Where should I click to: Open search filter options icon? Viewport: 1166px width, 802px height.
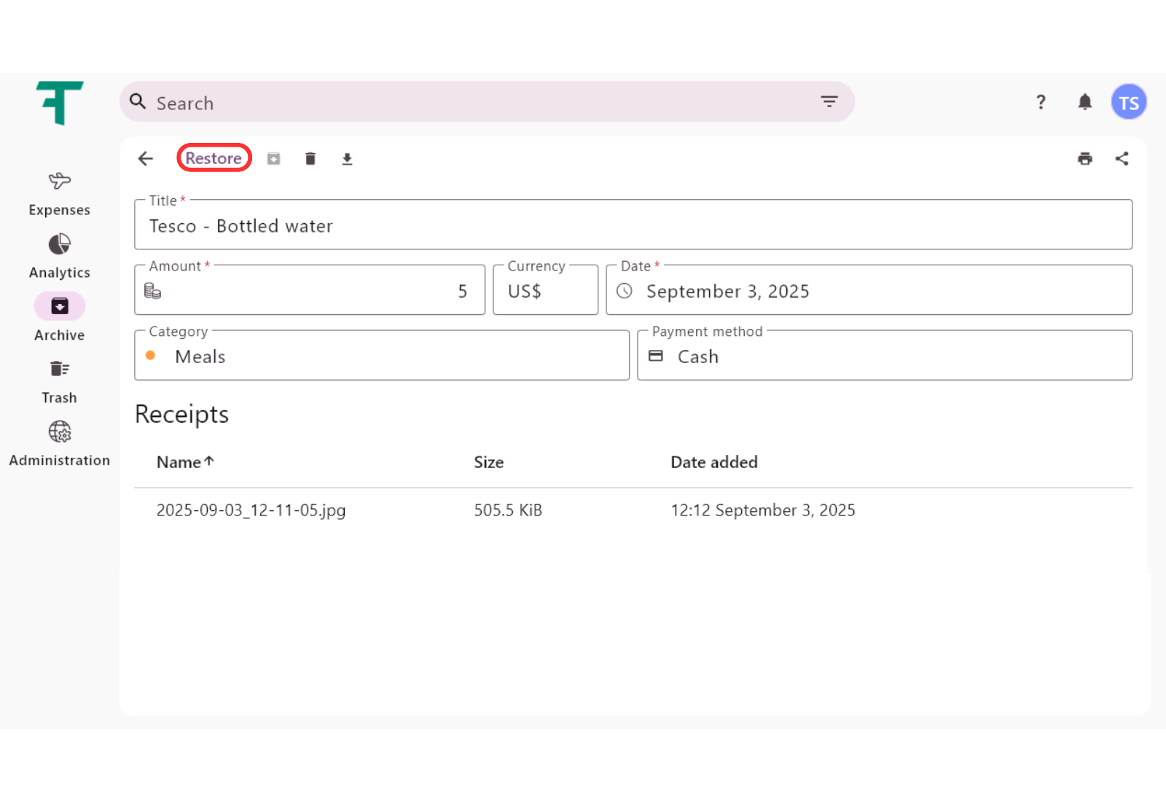pos(829,102)
